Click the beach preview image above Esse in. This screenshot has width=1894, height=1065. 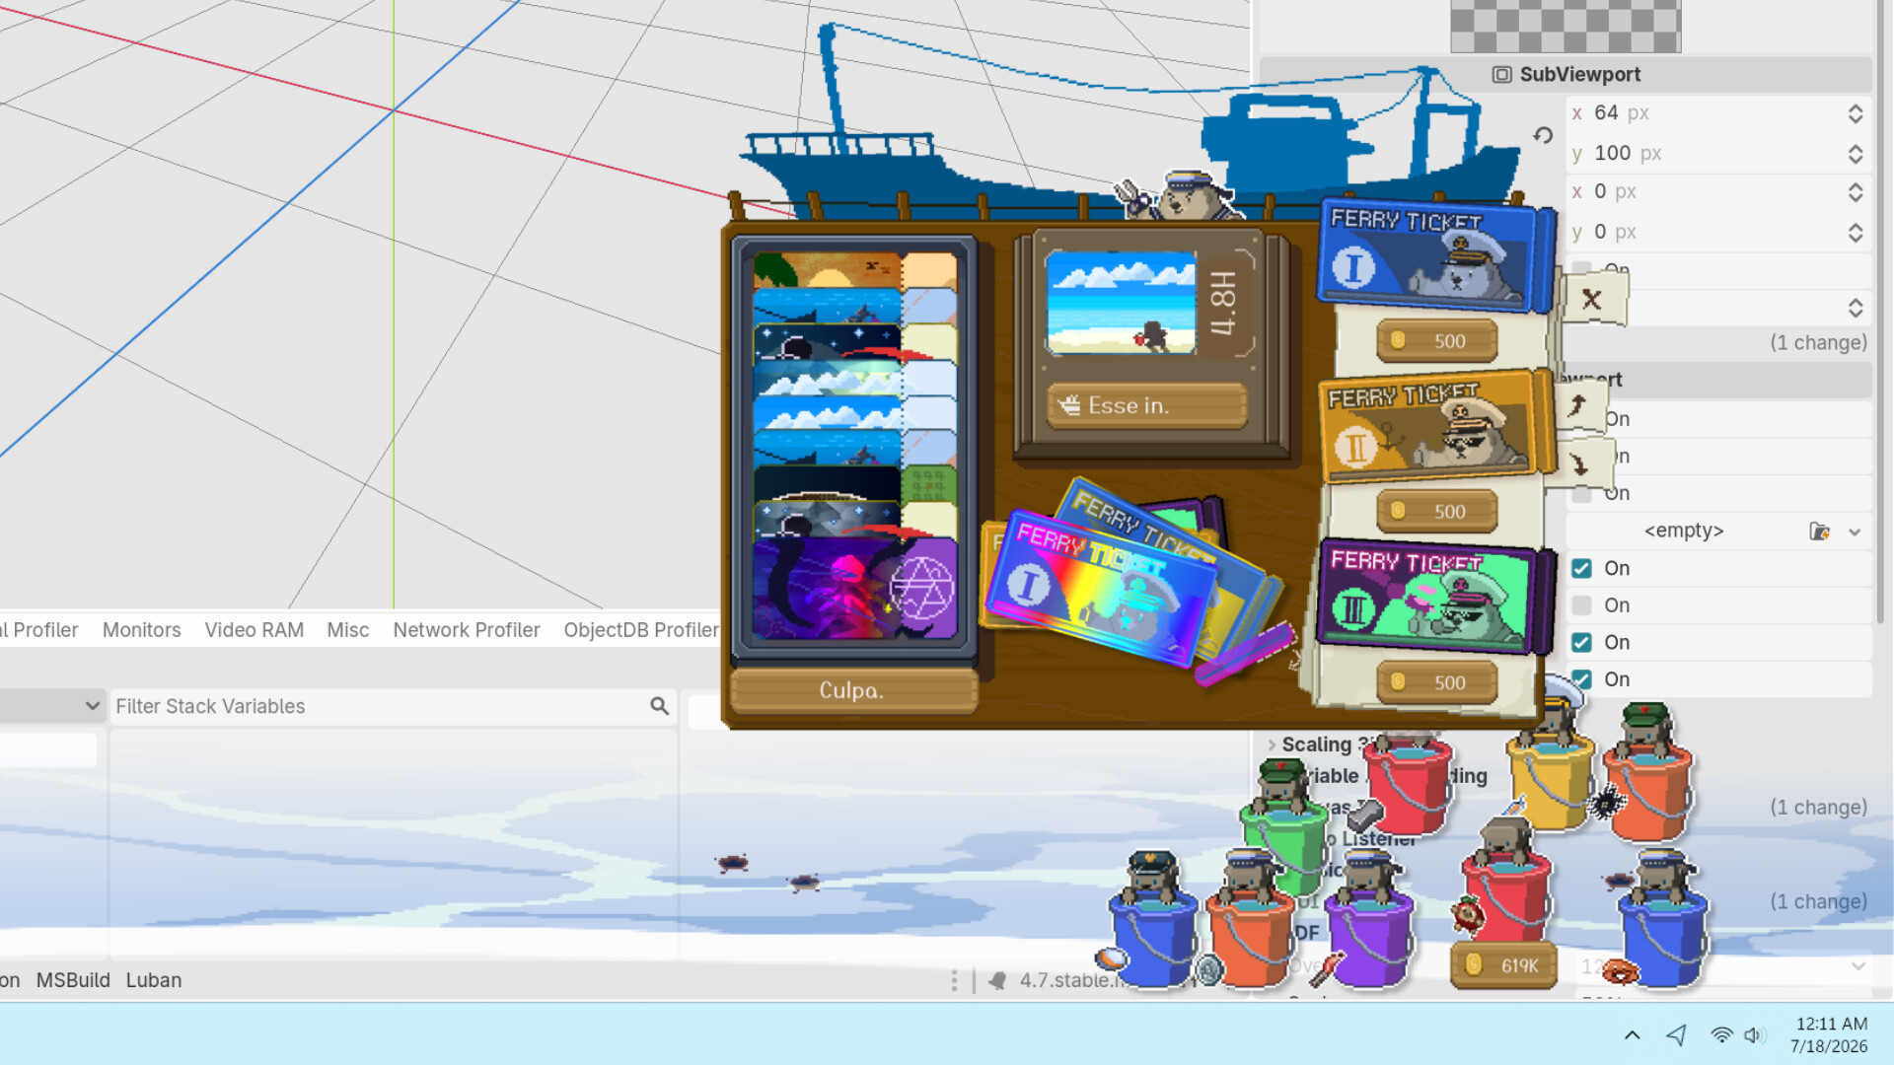[x=1121, y=302]
